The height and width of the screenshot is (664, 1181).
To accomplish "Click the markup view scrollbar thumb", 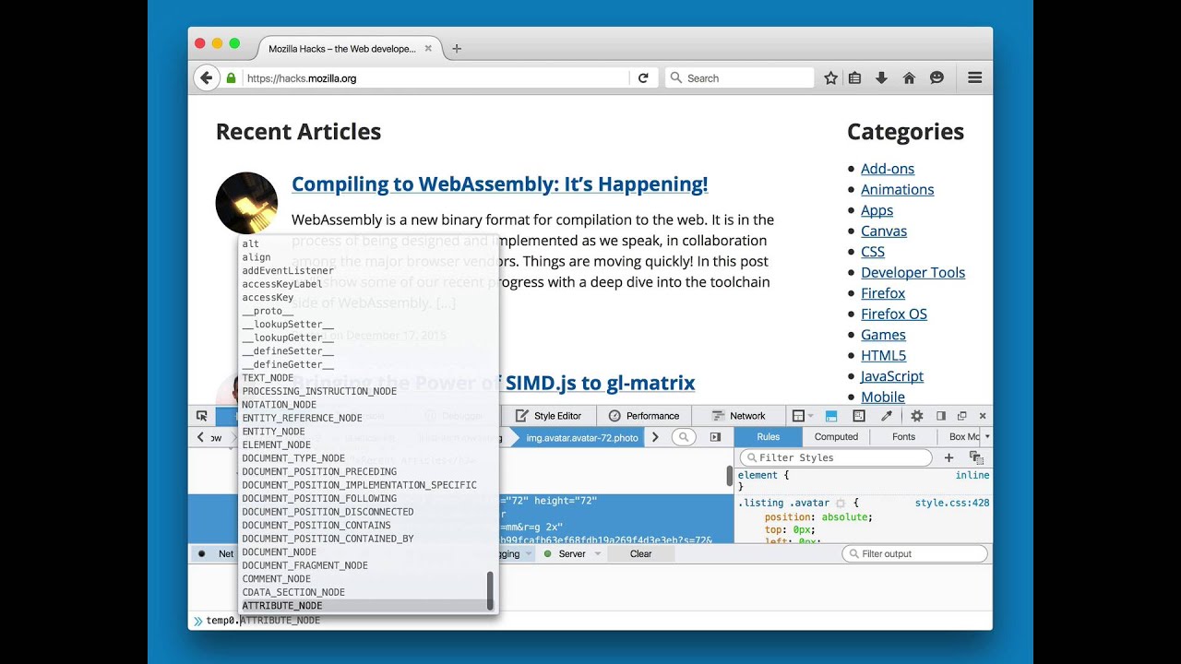I will [x=730, y=477].
